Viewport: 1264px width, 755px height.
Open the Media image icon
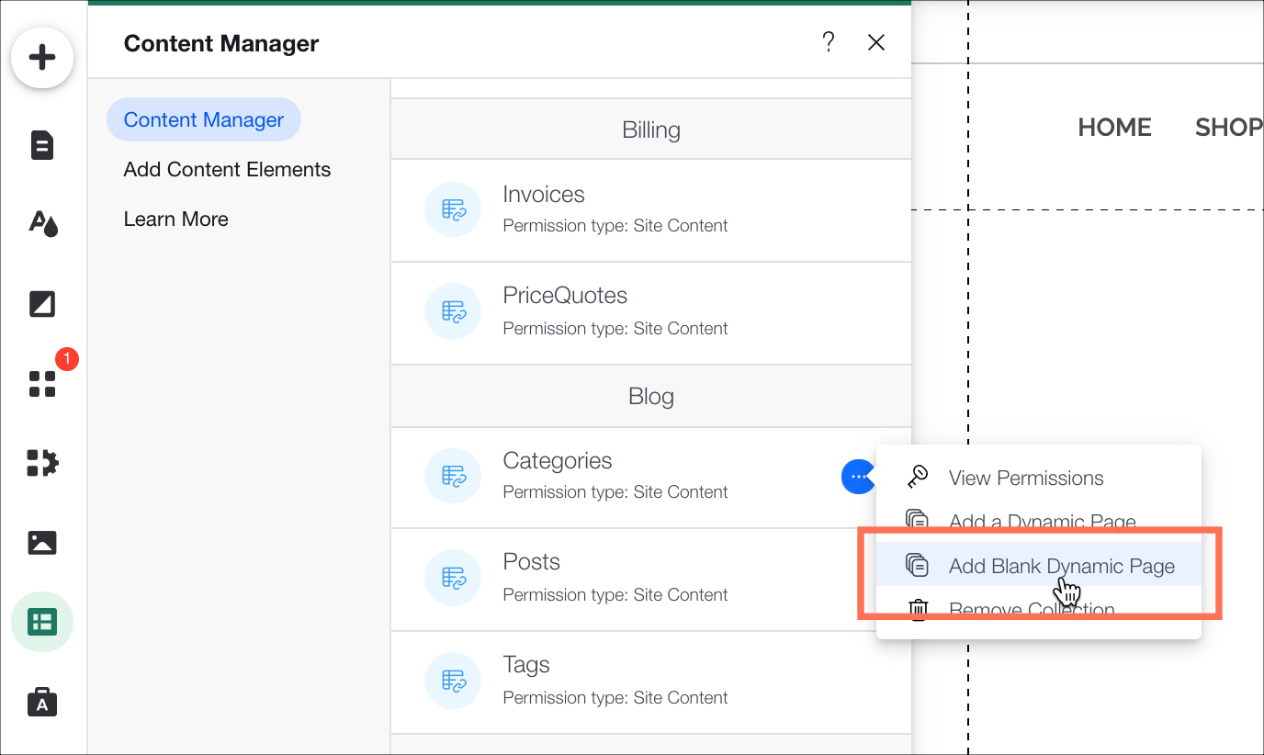[42, 543]
